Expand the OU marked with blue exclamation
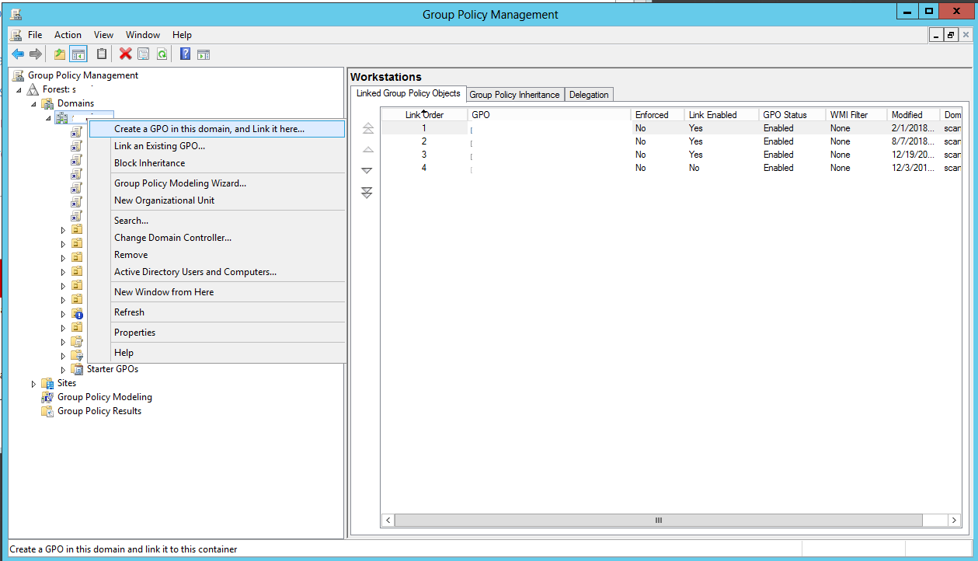978x561 pixels. tap(63, 314)
